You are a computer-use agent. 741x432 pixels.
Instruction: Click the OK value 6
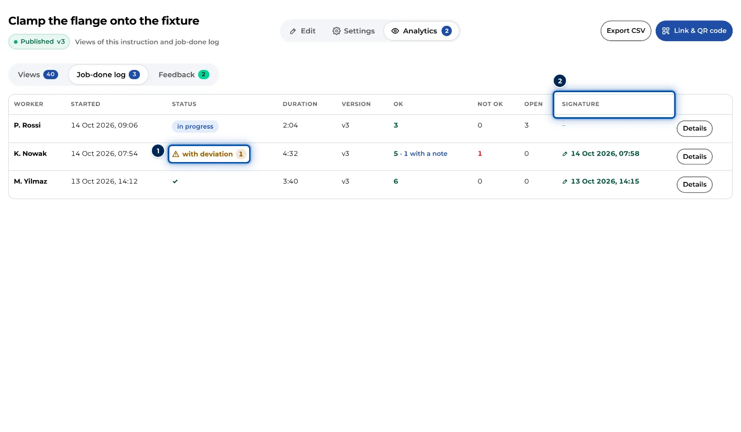tap(396, 182)
